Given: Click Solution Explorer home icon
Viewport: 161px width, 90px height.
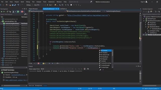Looking at the screenshot, I should point(148,12).
